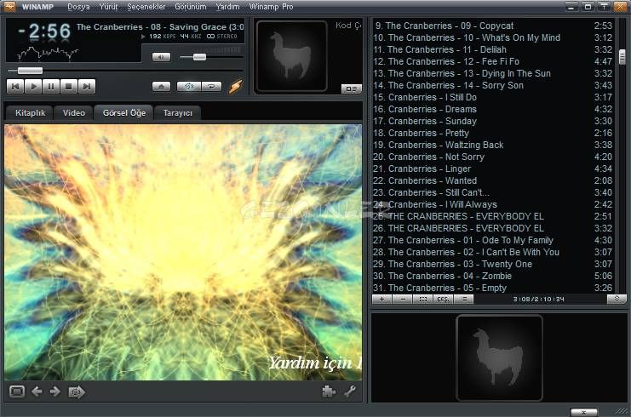Stop playback
The width and height of the screenshot is (631, 417).
(69, 86)
